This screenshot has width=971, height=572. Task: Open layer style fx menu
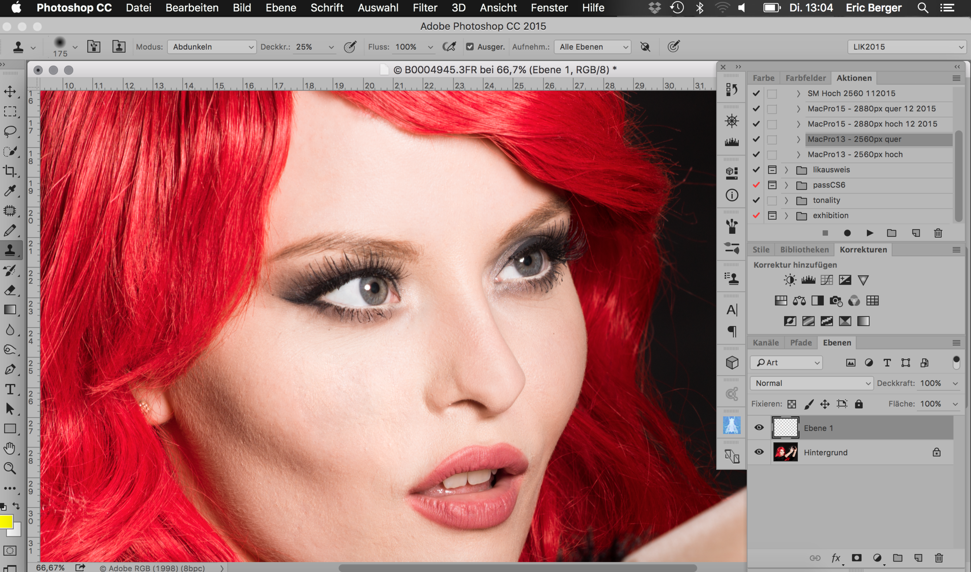835,558
